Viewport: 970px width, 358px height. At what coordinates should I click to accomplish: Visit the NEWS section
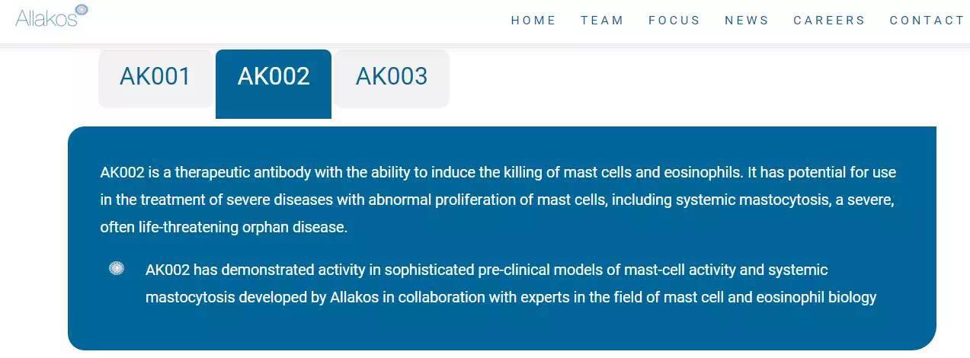tap(747, 21)
